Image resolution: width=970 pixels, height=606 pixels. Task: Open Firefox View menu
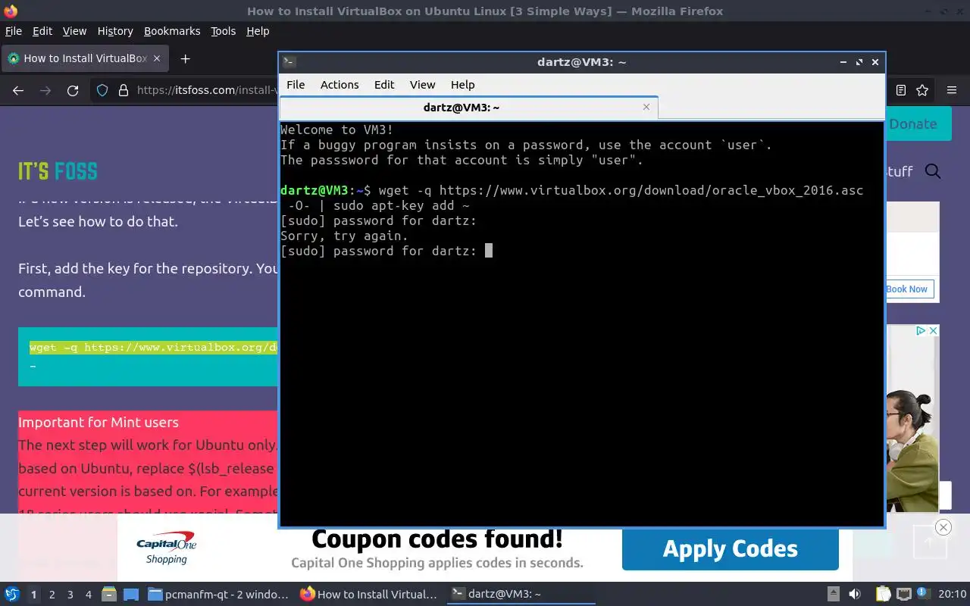[74, 31]
